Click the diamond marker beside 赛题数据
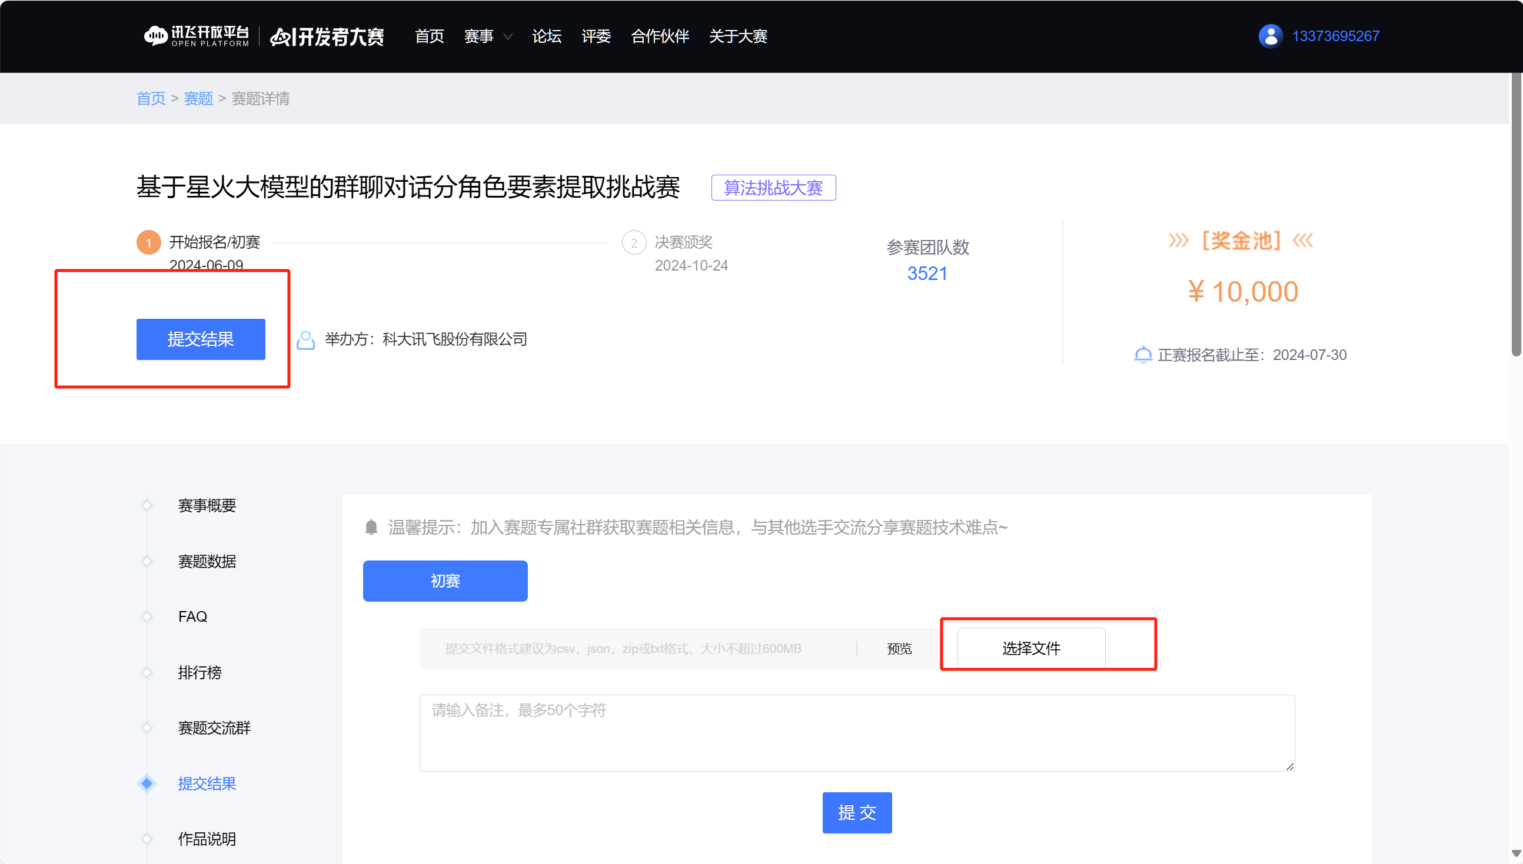 pos(147,561)
